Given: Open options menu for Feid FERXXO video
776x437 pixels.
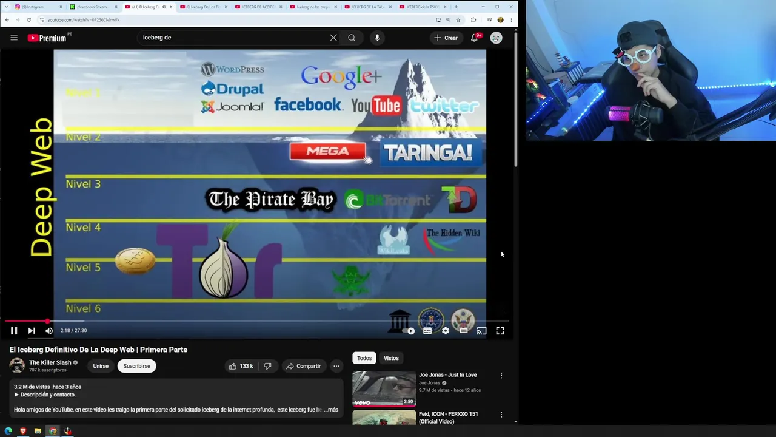Looking at the screenshot, I should coord(501,415).
